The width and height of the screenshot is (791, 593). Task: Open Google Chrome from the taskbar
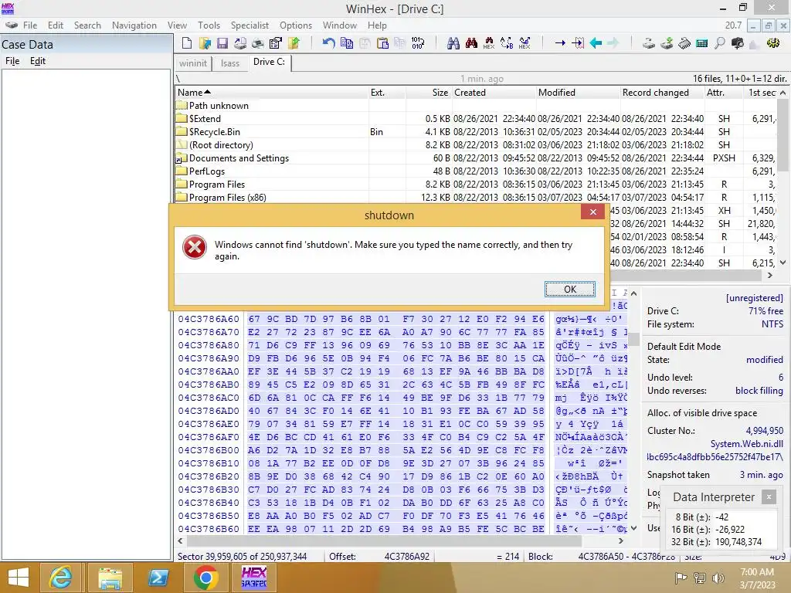point(205,578)
